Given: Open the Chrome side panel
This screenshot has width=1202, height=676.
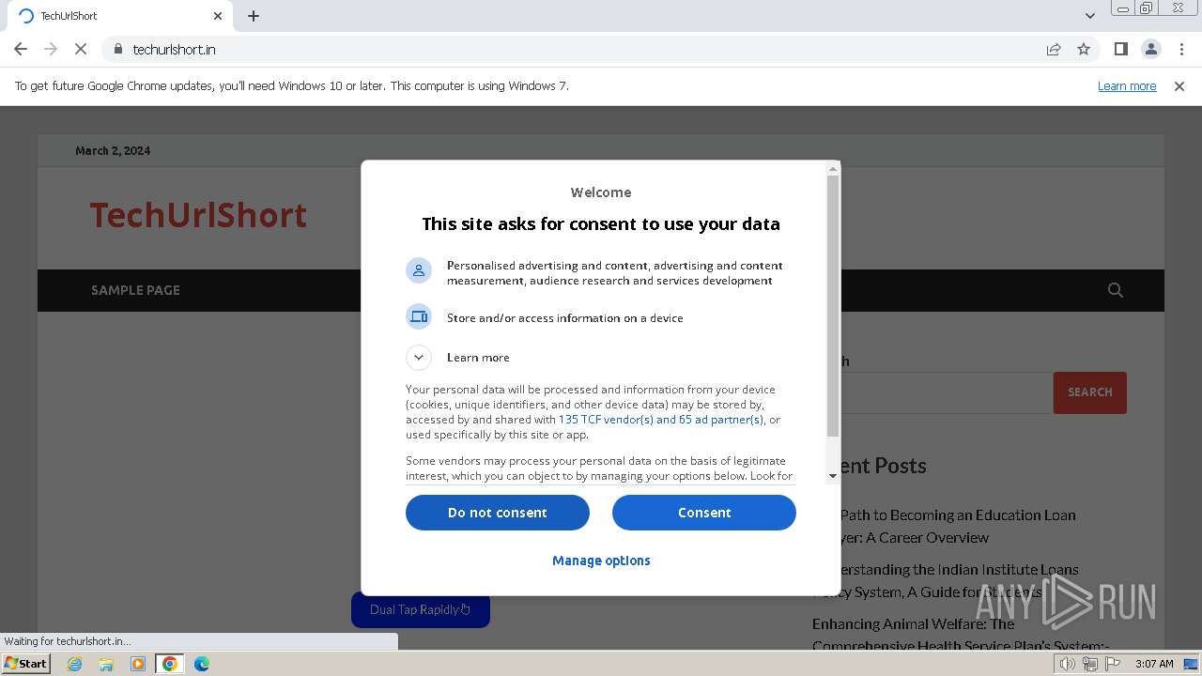Looking at the screenshot, I should click(x=1120, y=49).
